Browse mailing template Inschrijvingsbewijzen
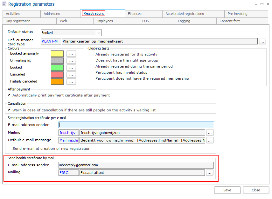Viewport: 272px width, 199px height. [x=210, y=133]
